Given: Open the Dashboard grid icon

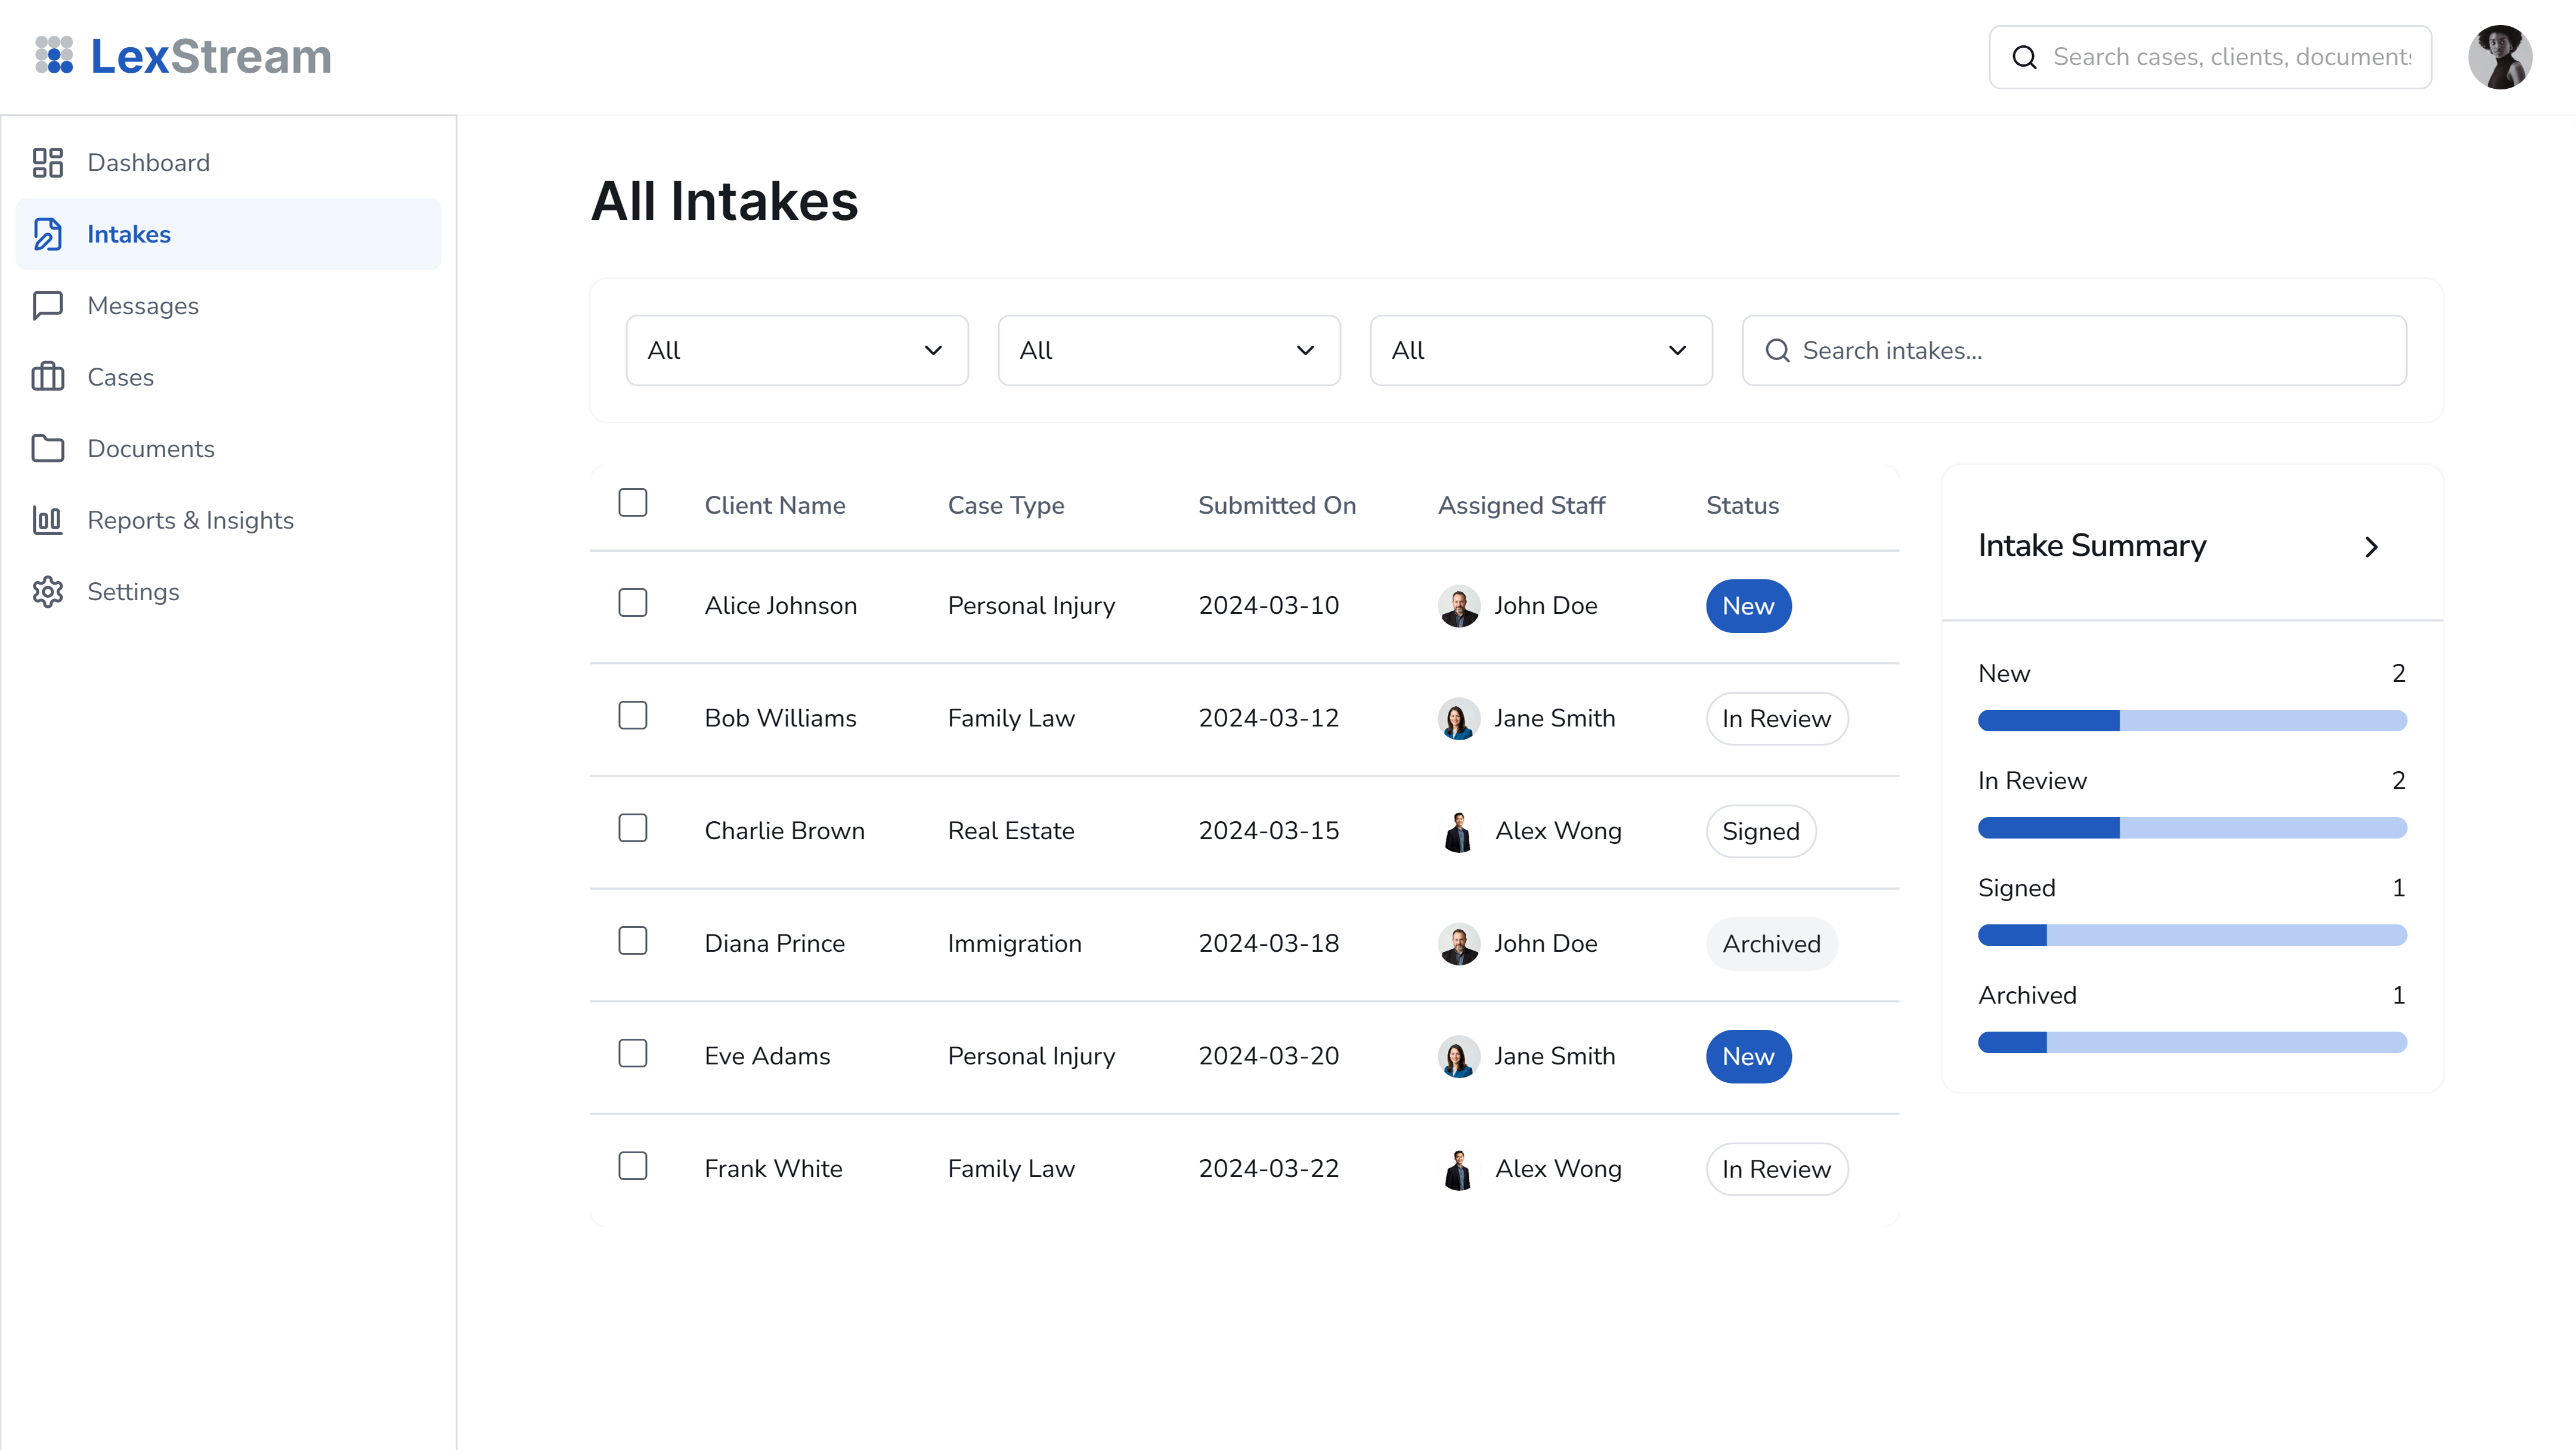Looking at the screenshot, I should 47,163.
